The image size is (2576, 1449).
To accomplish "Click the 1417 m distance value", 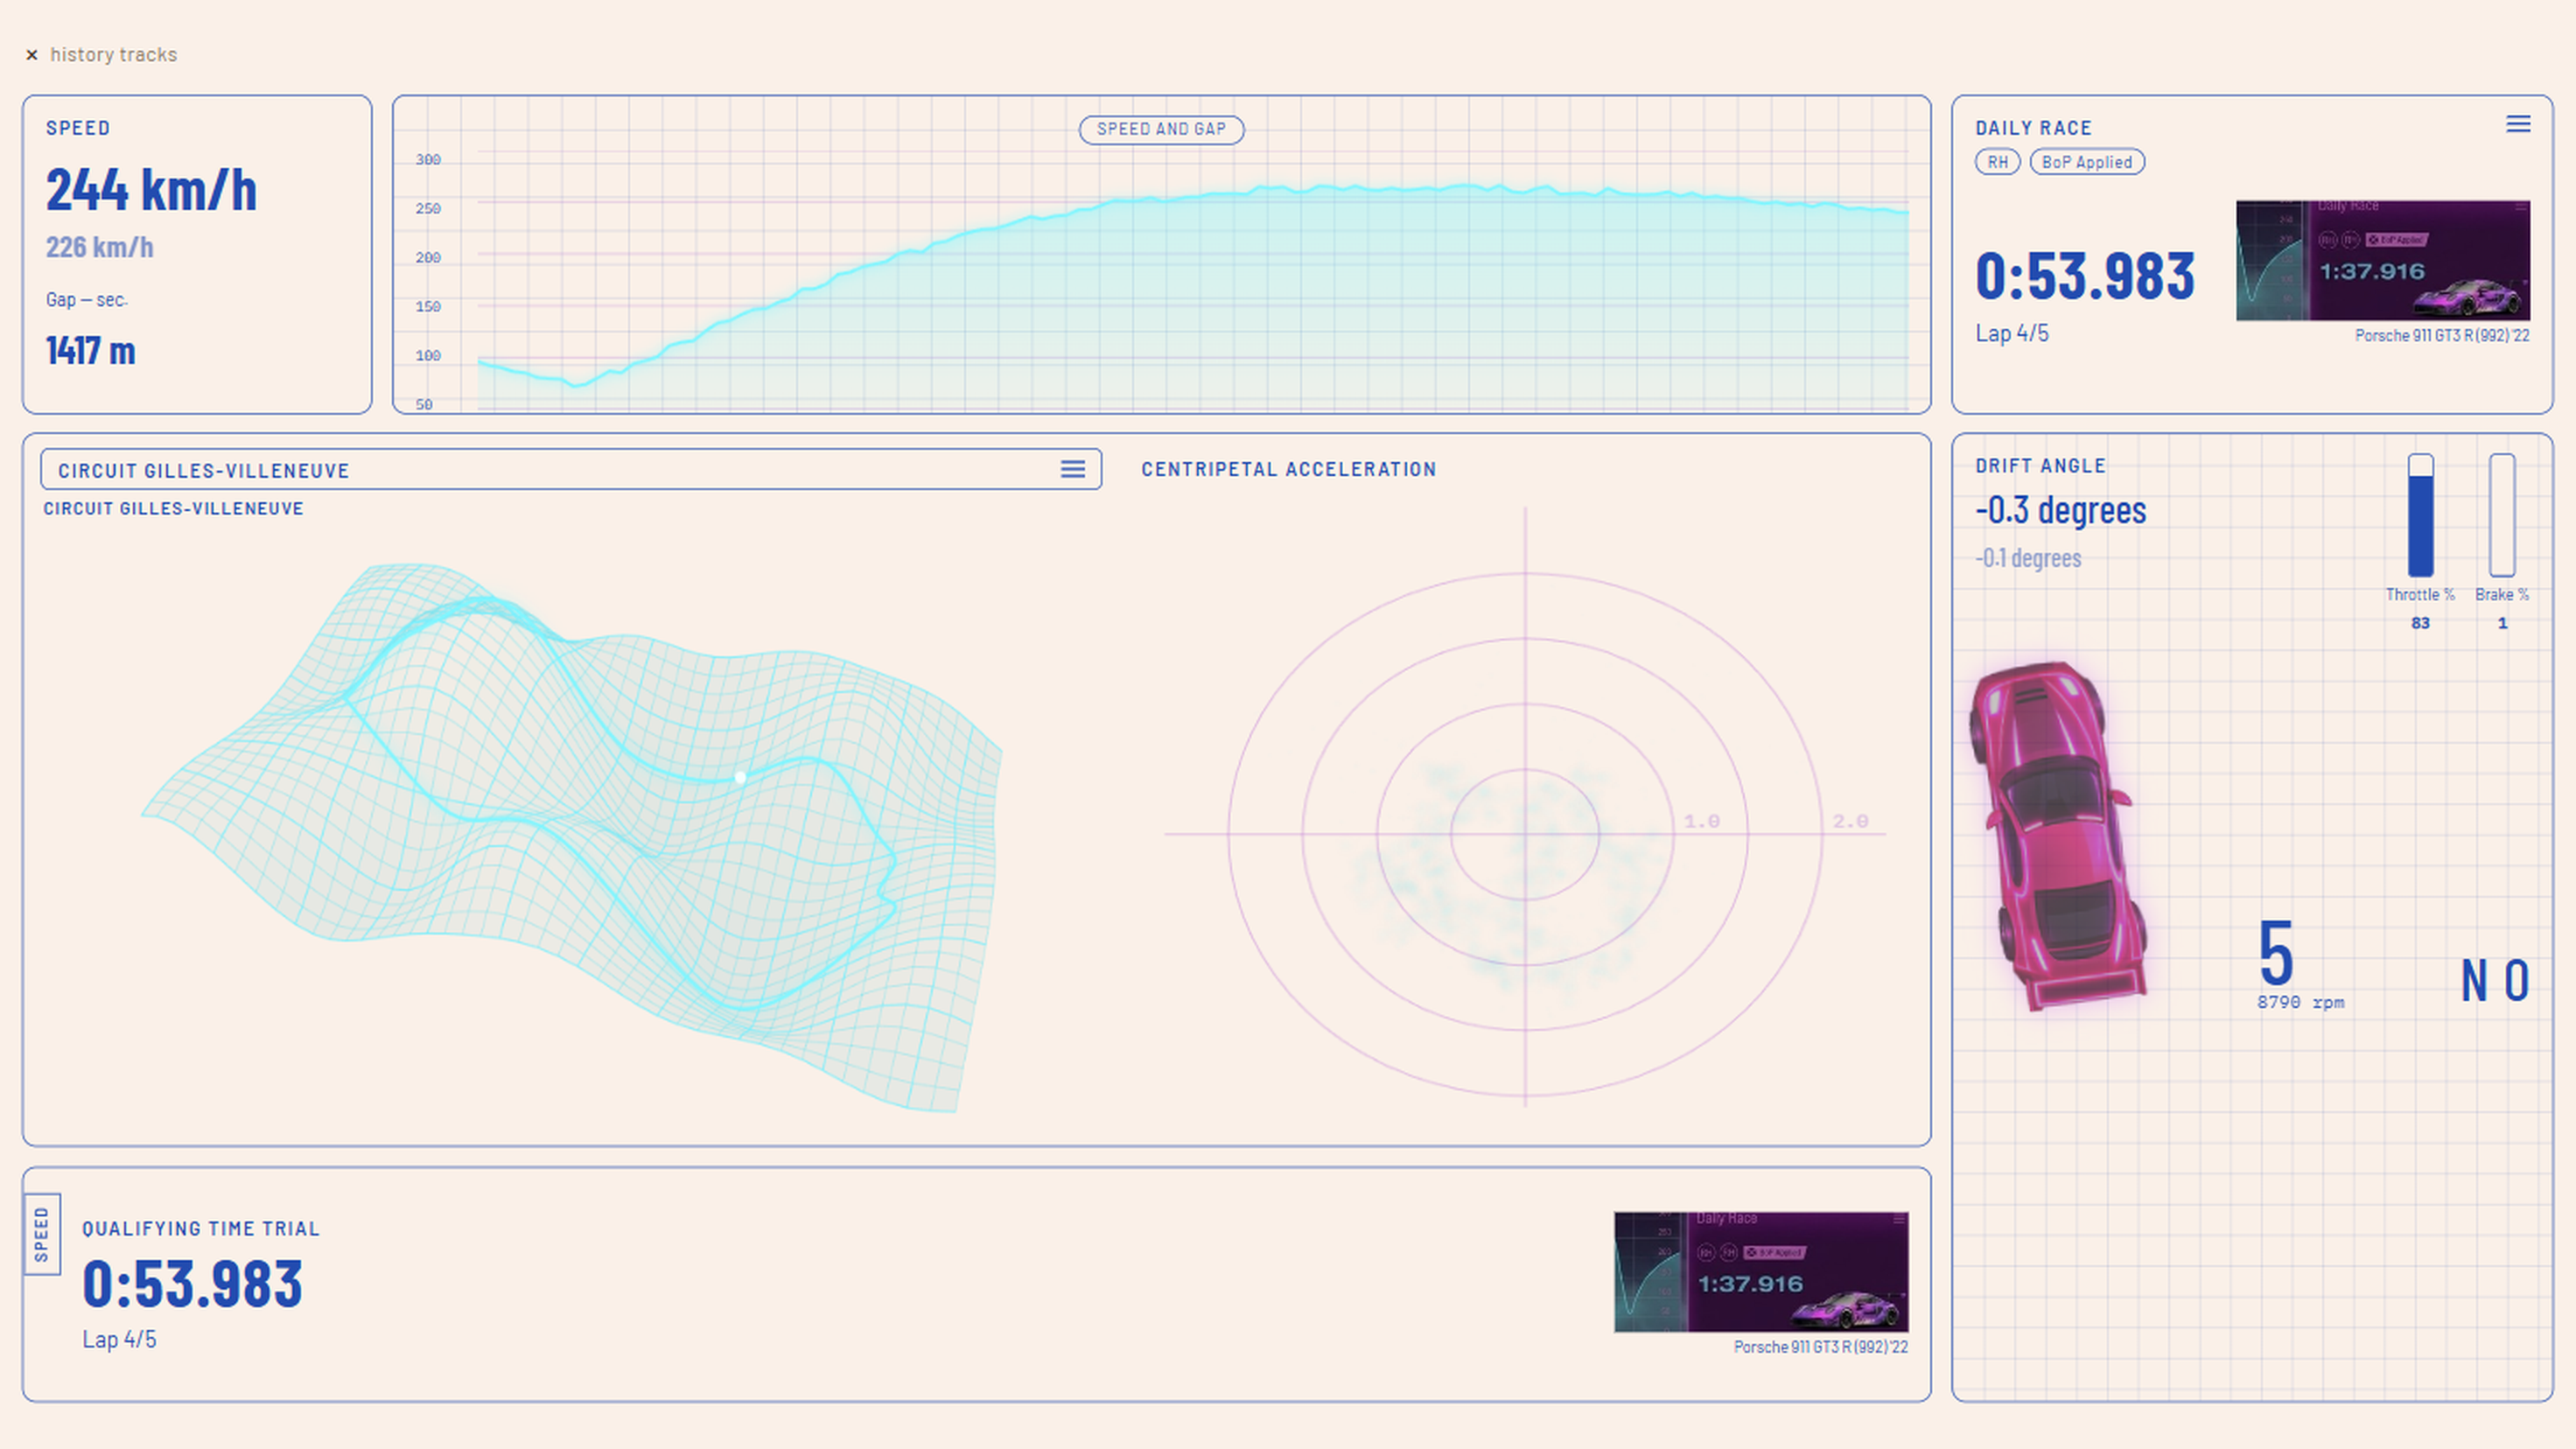I will tap(90, 351).
